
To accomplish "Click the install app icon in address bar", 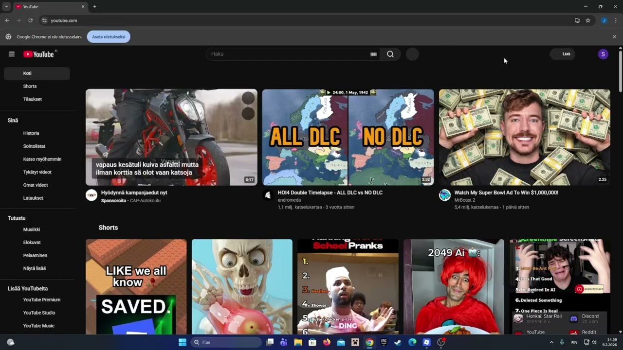I will (577, 20).
